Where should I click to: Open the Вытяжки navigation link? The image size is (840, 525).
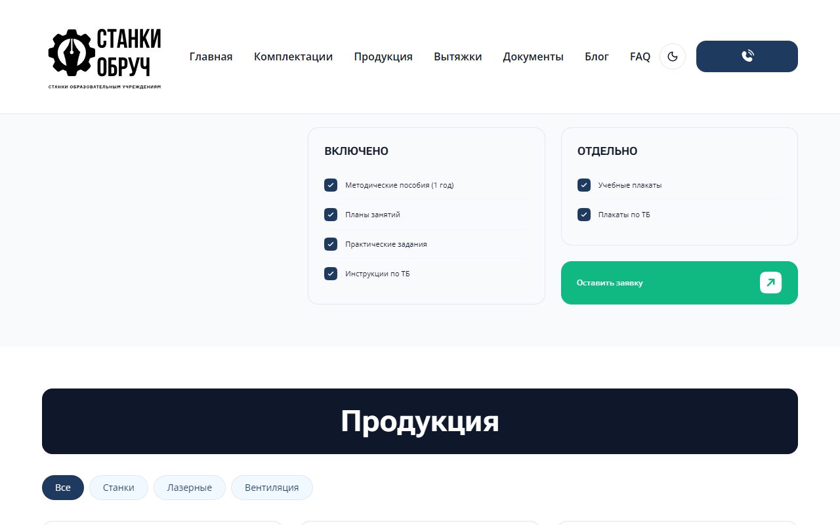click(457, 56)
